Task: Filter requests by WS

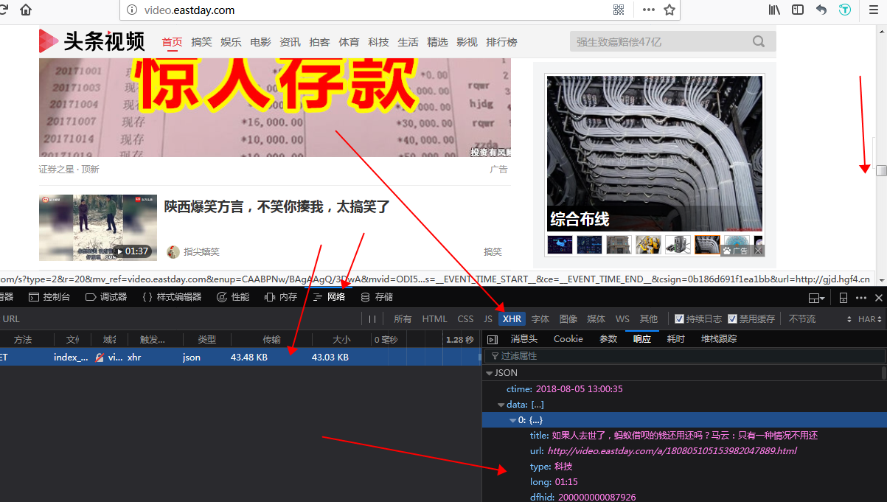Action: click(622, 319)
